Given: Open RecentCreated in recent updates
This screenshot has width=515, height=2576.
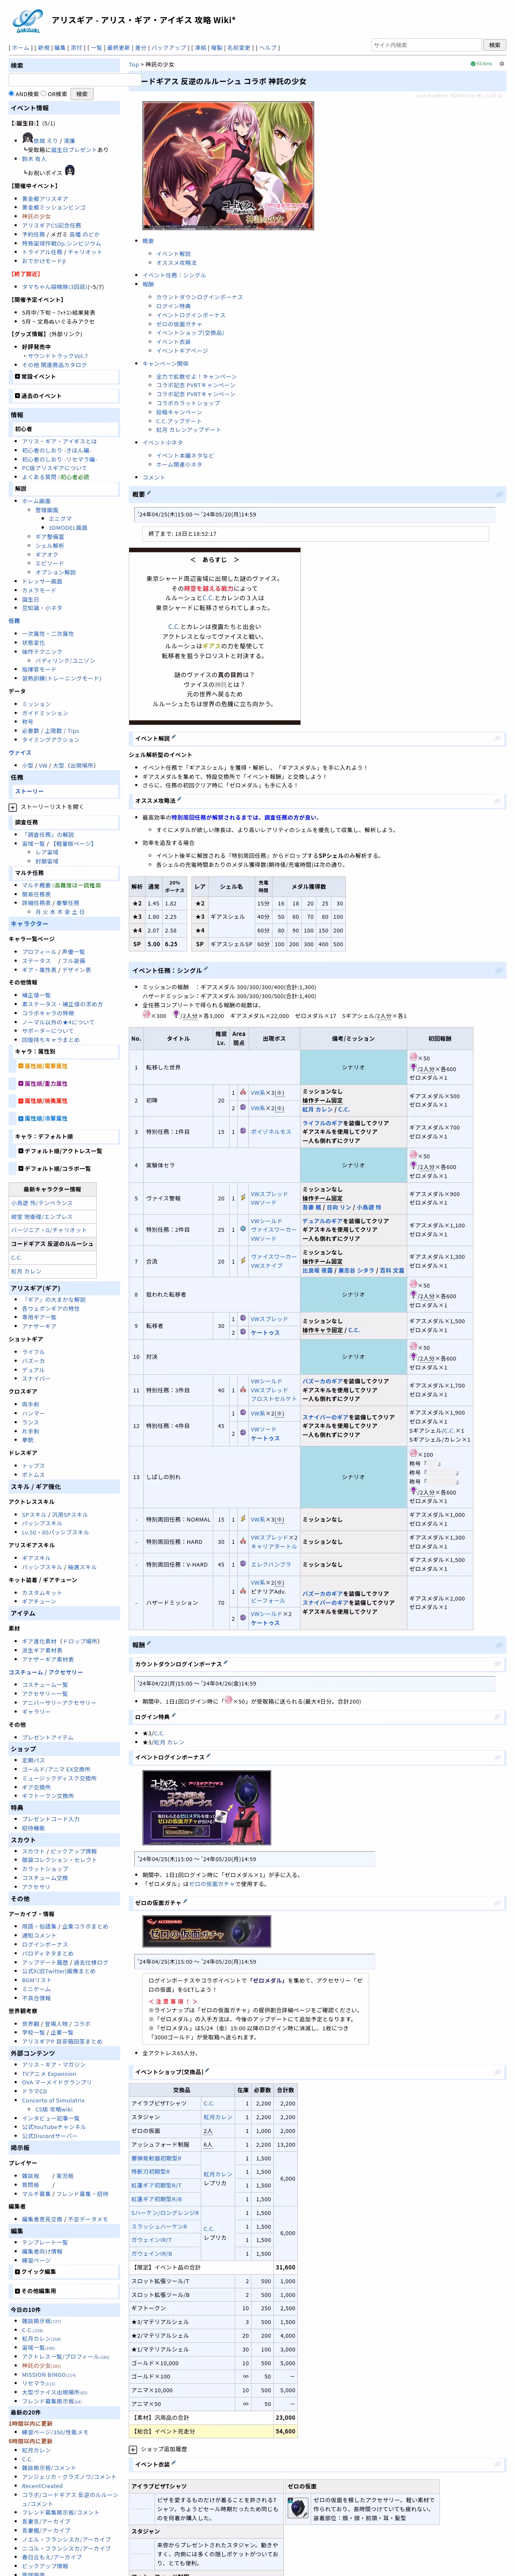Looking at the screenshot, I should pos(42,2485).
